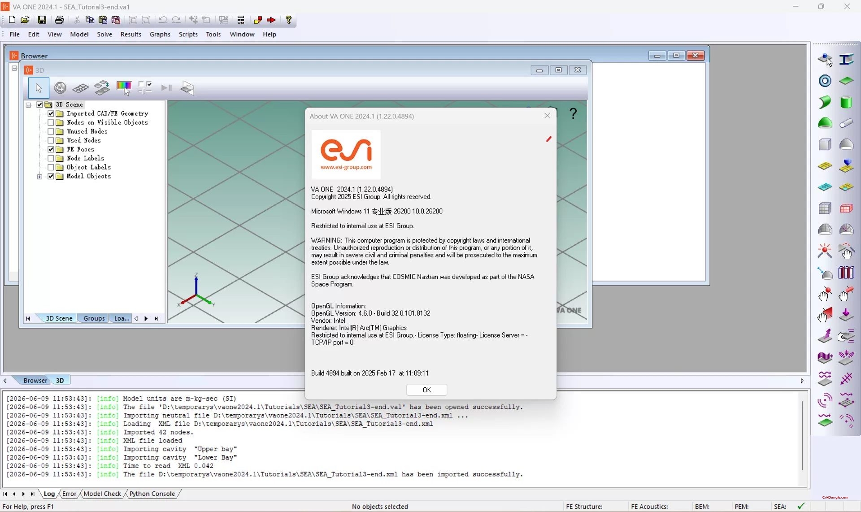This screenshot has height=512, width=861.
Task: Collapse the Browser window tree root
Action: point(14,68)
